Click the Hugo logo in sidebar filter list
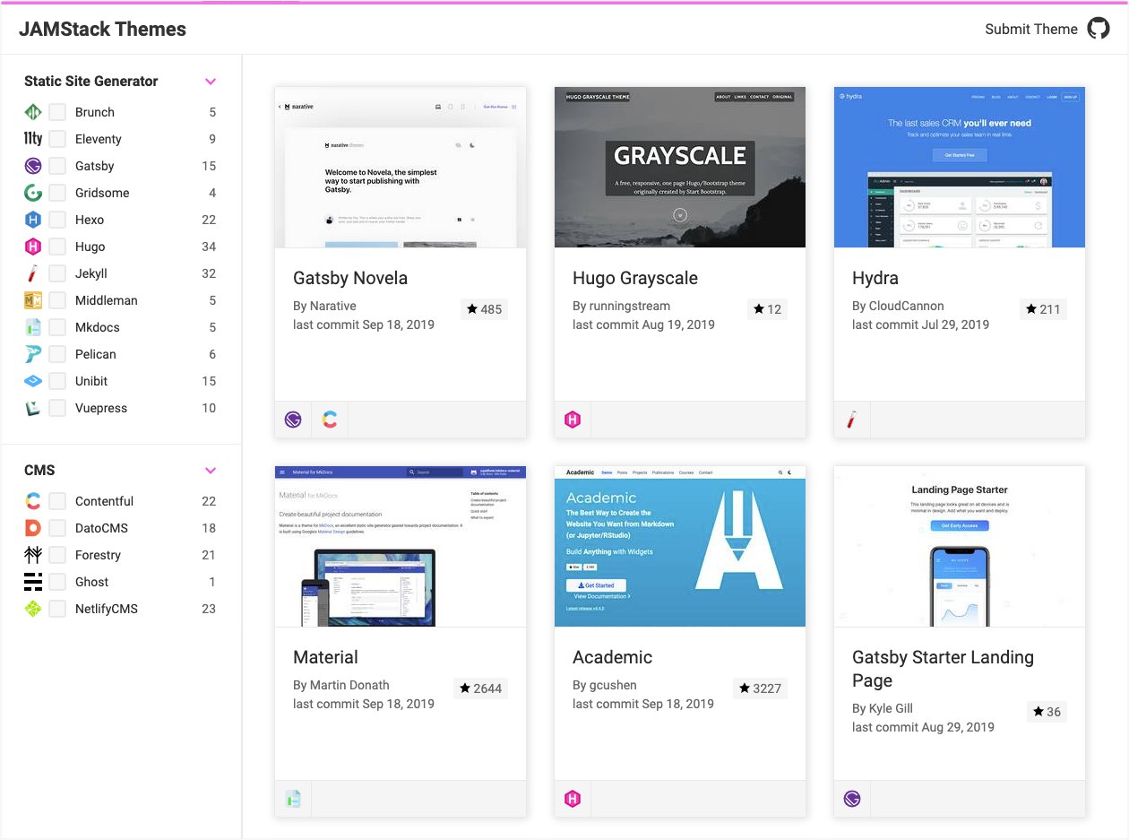Image resolution: width=1129 pixels, height=840 pixels. [33, 247]
